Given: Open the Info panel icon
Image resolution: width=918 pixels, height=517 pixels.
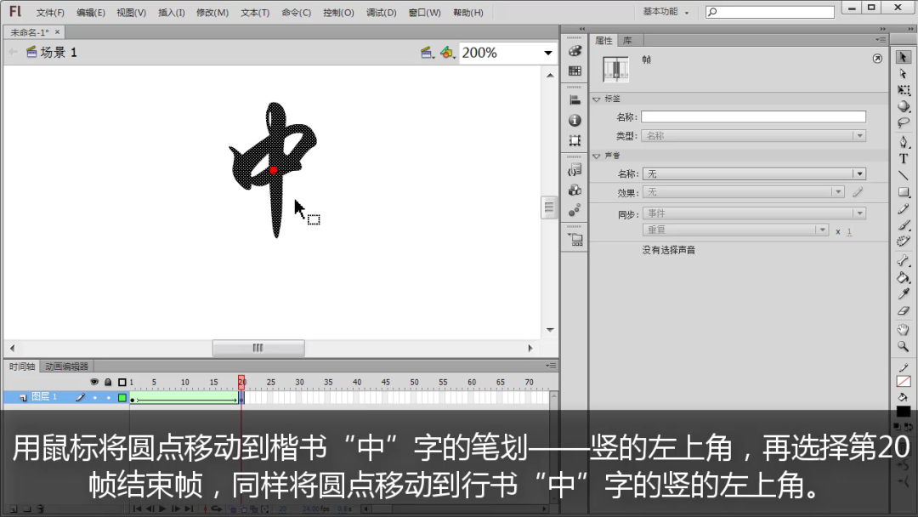Looking at the screenshot, I should click(x=575, y=121).
